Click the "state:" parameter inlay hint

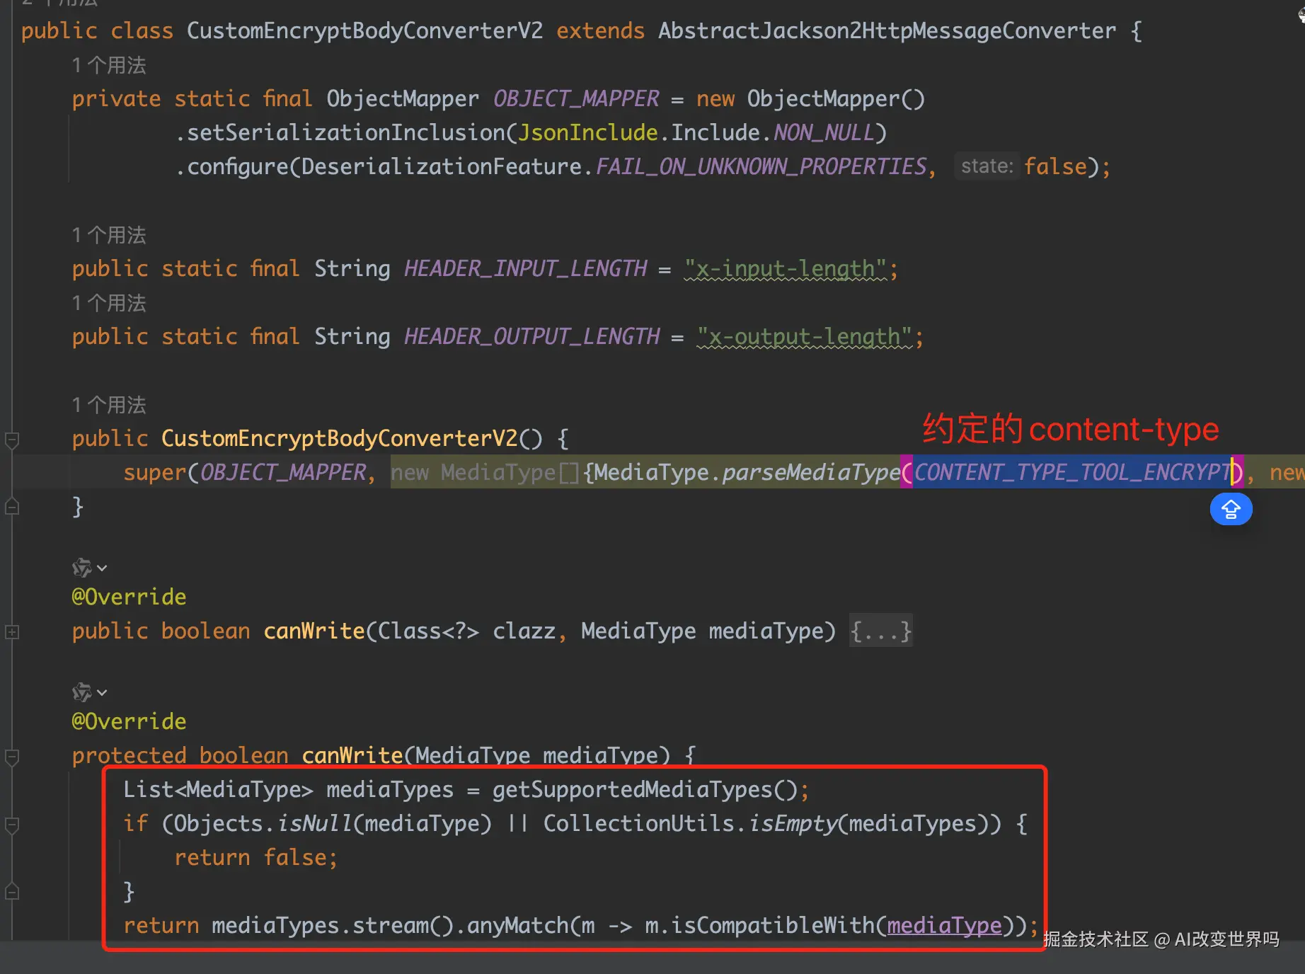(987, 166)
